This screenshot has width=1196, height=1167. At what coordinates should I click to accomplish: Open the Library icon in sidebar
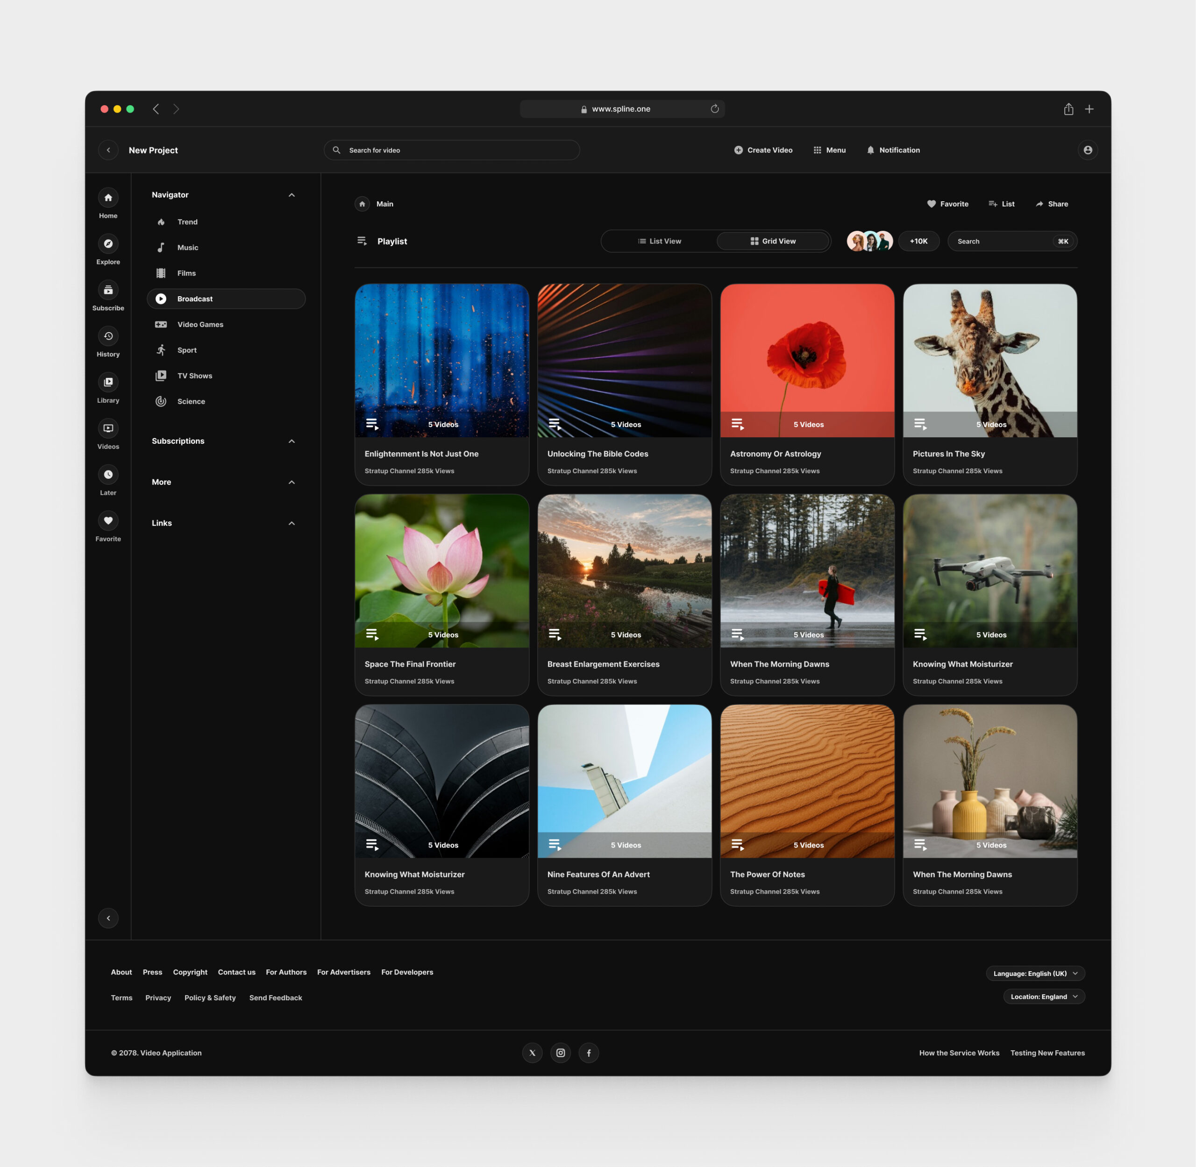coord(108,382)
